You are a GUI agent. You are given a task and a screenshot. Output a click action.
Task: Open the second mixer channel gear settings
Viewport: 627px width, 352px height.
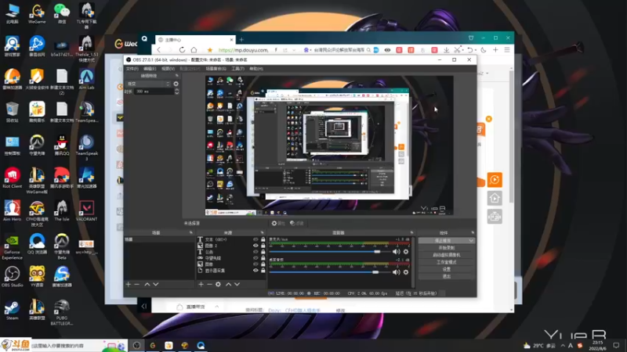pyautogui.click(x=406, y=272)
